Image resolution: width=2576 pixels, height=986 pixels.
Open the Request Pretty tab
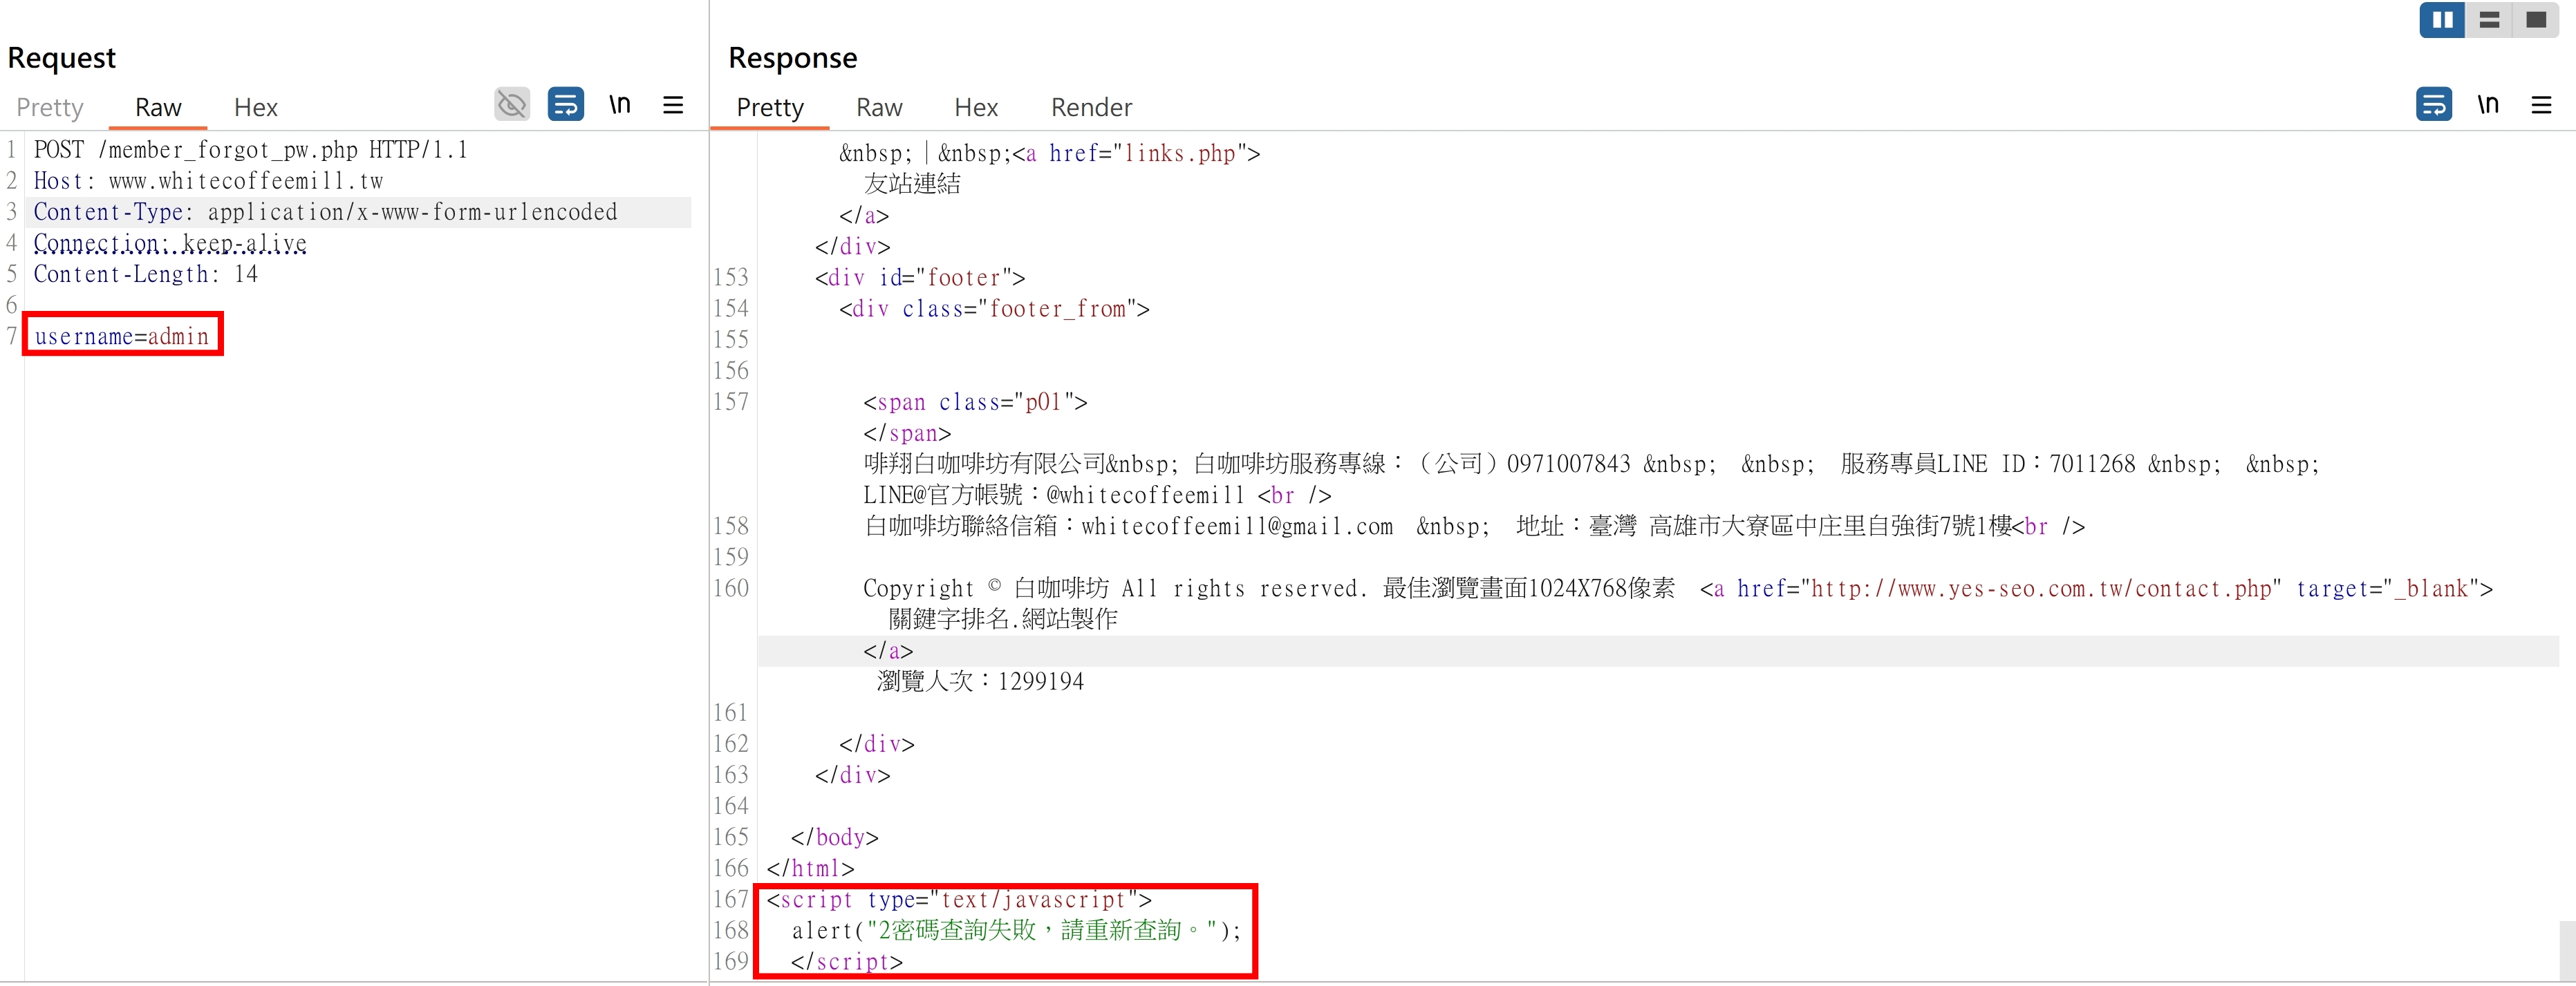(x=50, y=108)
